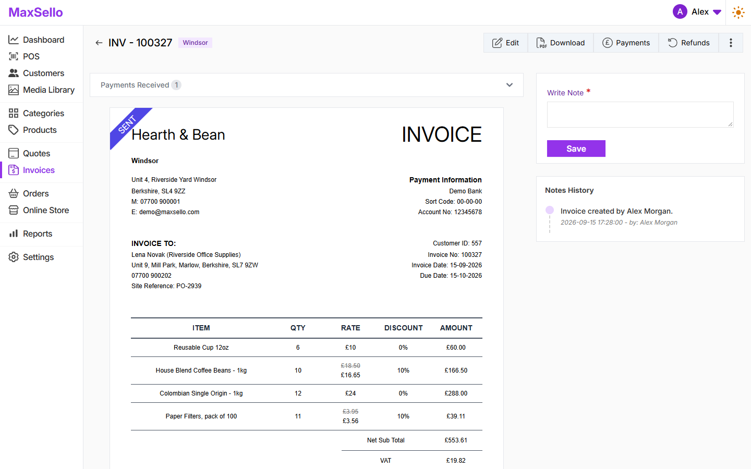
Task: Click the Edit button label
Action: point(512,43)
